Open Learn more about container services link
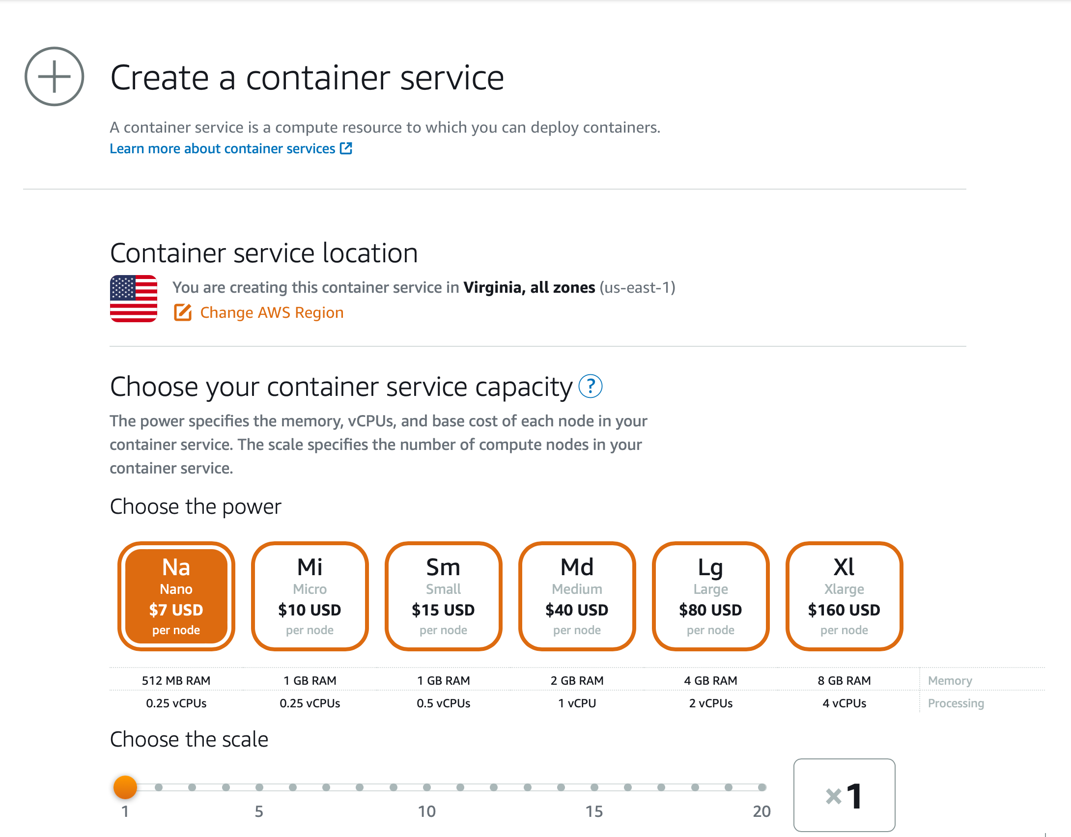This screenshot has width=1071, height=837. pos(231,148)
